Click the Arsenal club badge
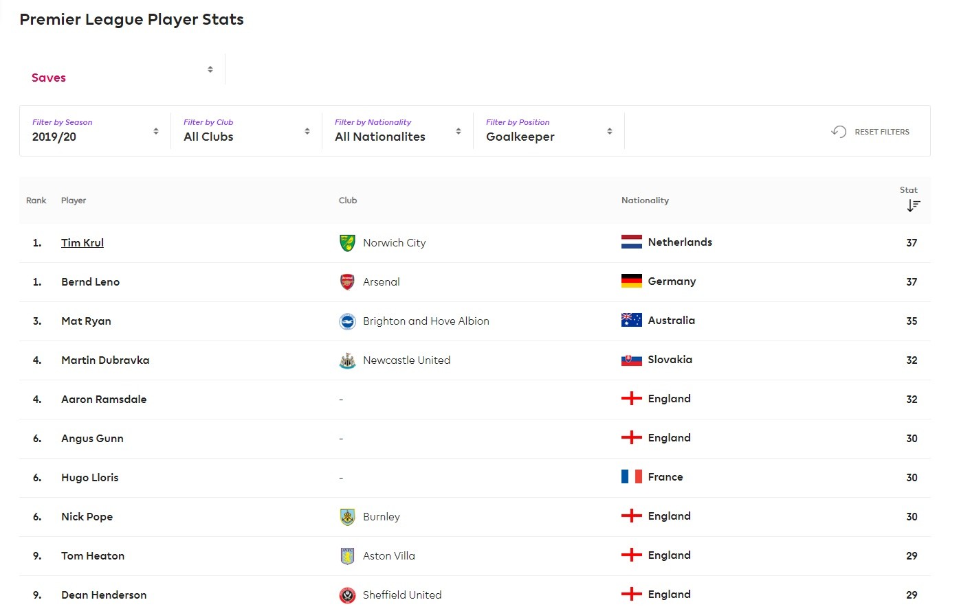This screenshot has height=611, width=959. tap(347, 282)
